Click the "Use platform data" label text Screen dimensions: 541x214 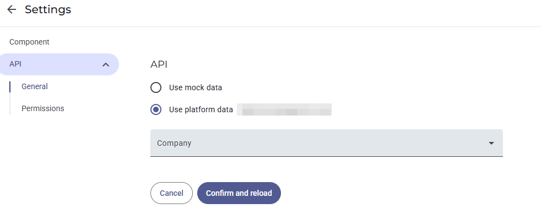(x=201, y=109)
